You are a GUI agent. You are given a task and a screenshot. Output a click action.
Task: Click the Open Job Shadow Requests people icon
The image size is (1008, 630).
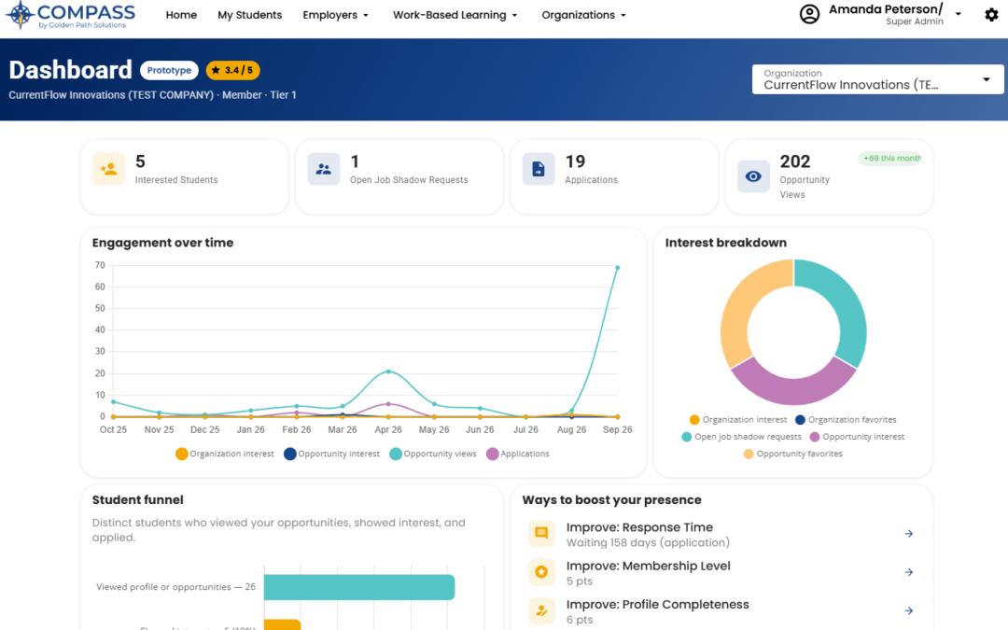[323, 169]
